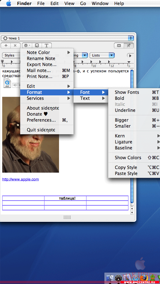Expand the Baseline submenu
Viewport: 160px width, 284px height.
point(134,148)
